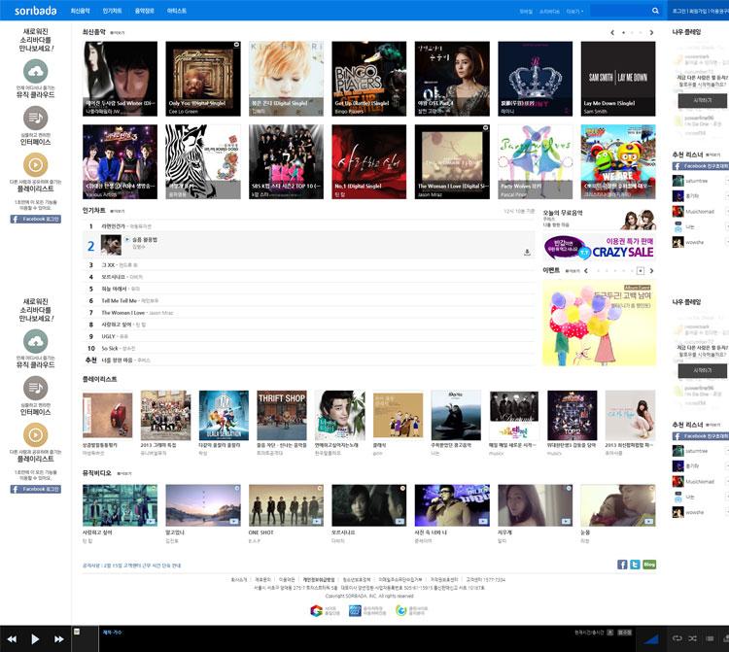Go to next page of 최신음악 albums
Viewport: 729px width, 652px height.
coord(651,32)
